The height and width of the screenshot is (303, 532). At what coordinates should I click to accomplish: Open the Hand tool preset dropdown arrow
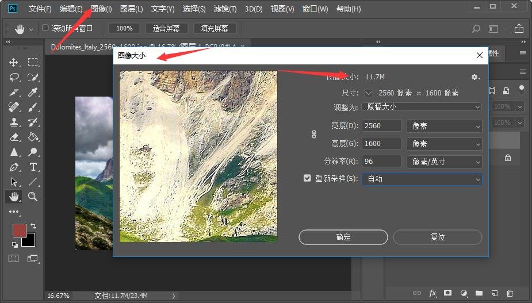31,29
